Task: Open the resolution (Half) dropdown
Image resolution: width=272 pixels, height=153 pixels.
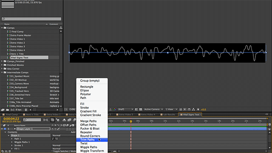Action: (125, 109)
